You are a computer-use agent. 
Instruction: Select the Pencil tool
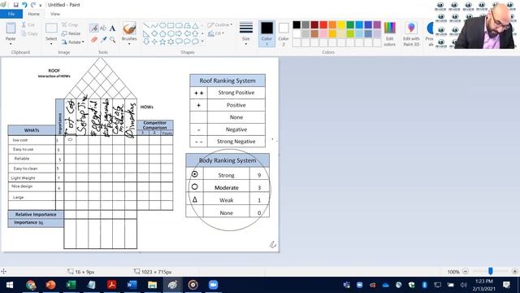tap(94, 28)
